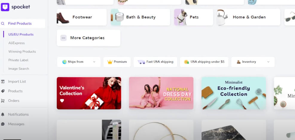
Task: Toggle the Premium filter
Action: [117, 62]
